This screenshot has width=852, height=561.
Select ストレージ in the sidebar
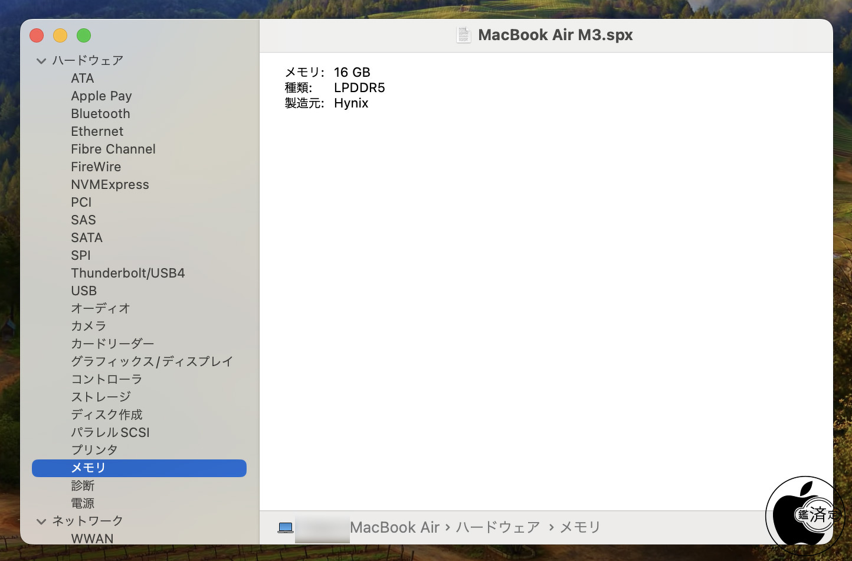[101, 397]
